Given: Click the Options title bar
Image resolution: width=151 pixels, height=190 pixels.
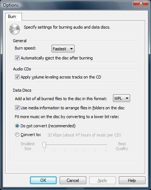Looking at the screenshot, I should coord(67,5).
